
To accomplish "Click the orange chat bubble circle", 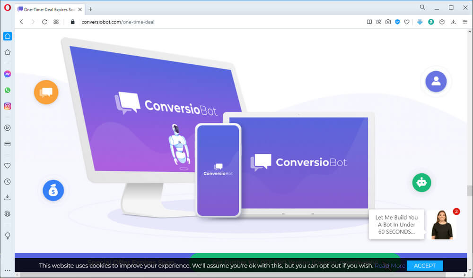I will [x=46, y=92].
